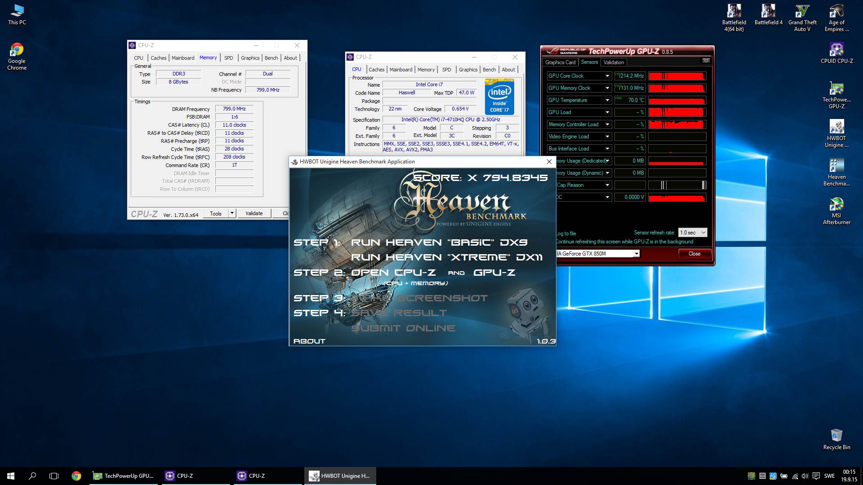Image resolution: width=863 pixels, height=485 pixels.
Task: Open Task View on the taskbar
Action: point(54,476)
